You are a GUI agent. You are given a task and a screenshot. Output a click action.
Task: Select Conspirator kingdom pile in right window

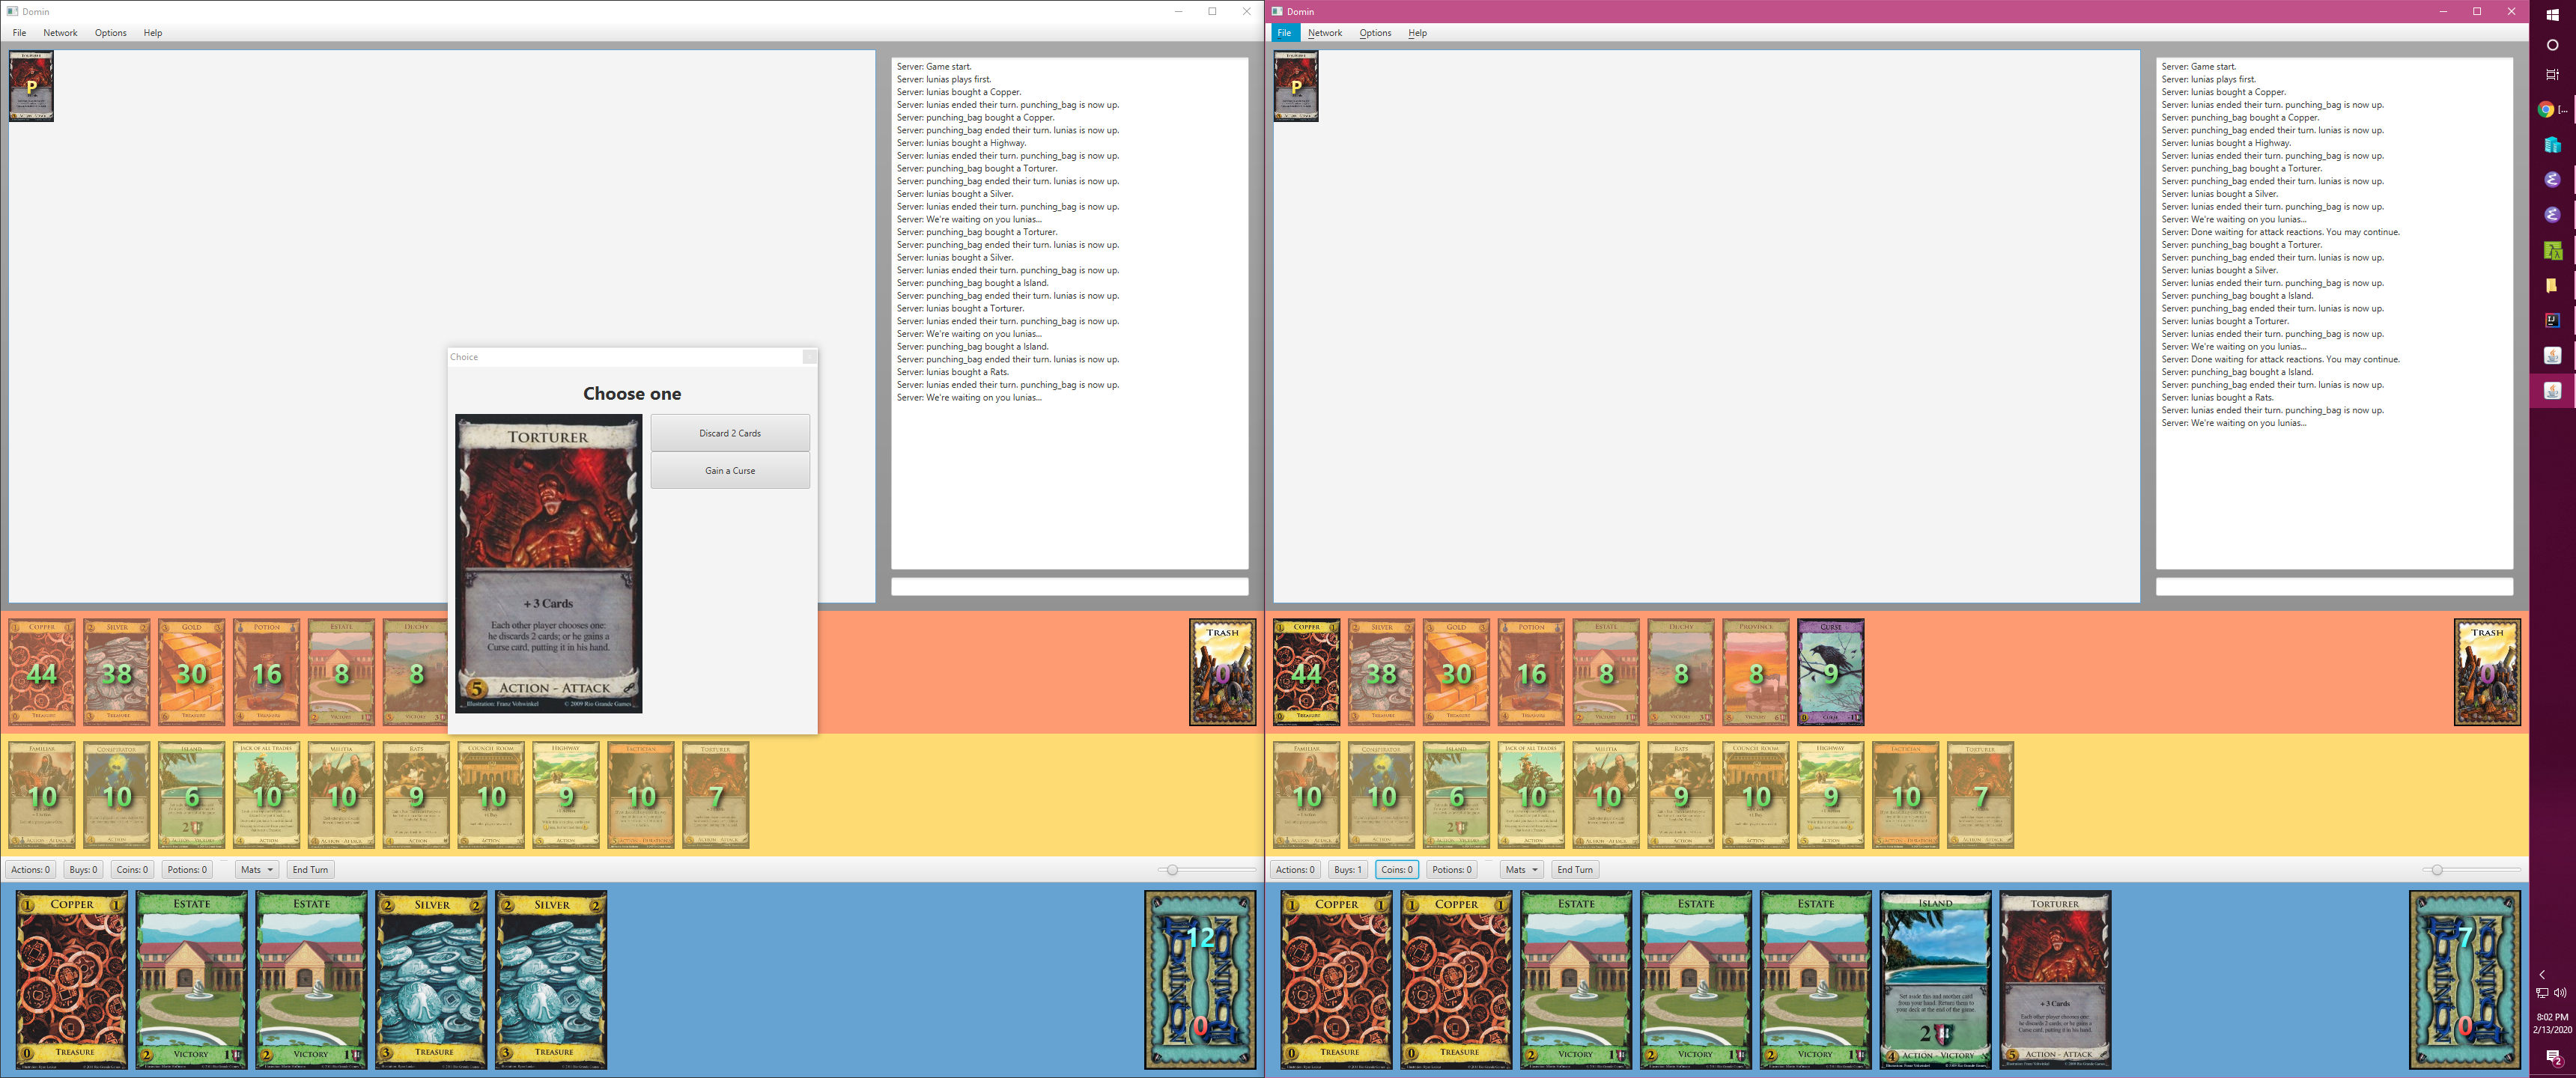[x=1381, y=795]
